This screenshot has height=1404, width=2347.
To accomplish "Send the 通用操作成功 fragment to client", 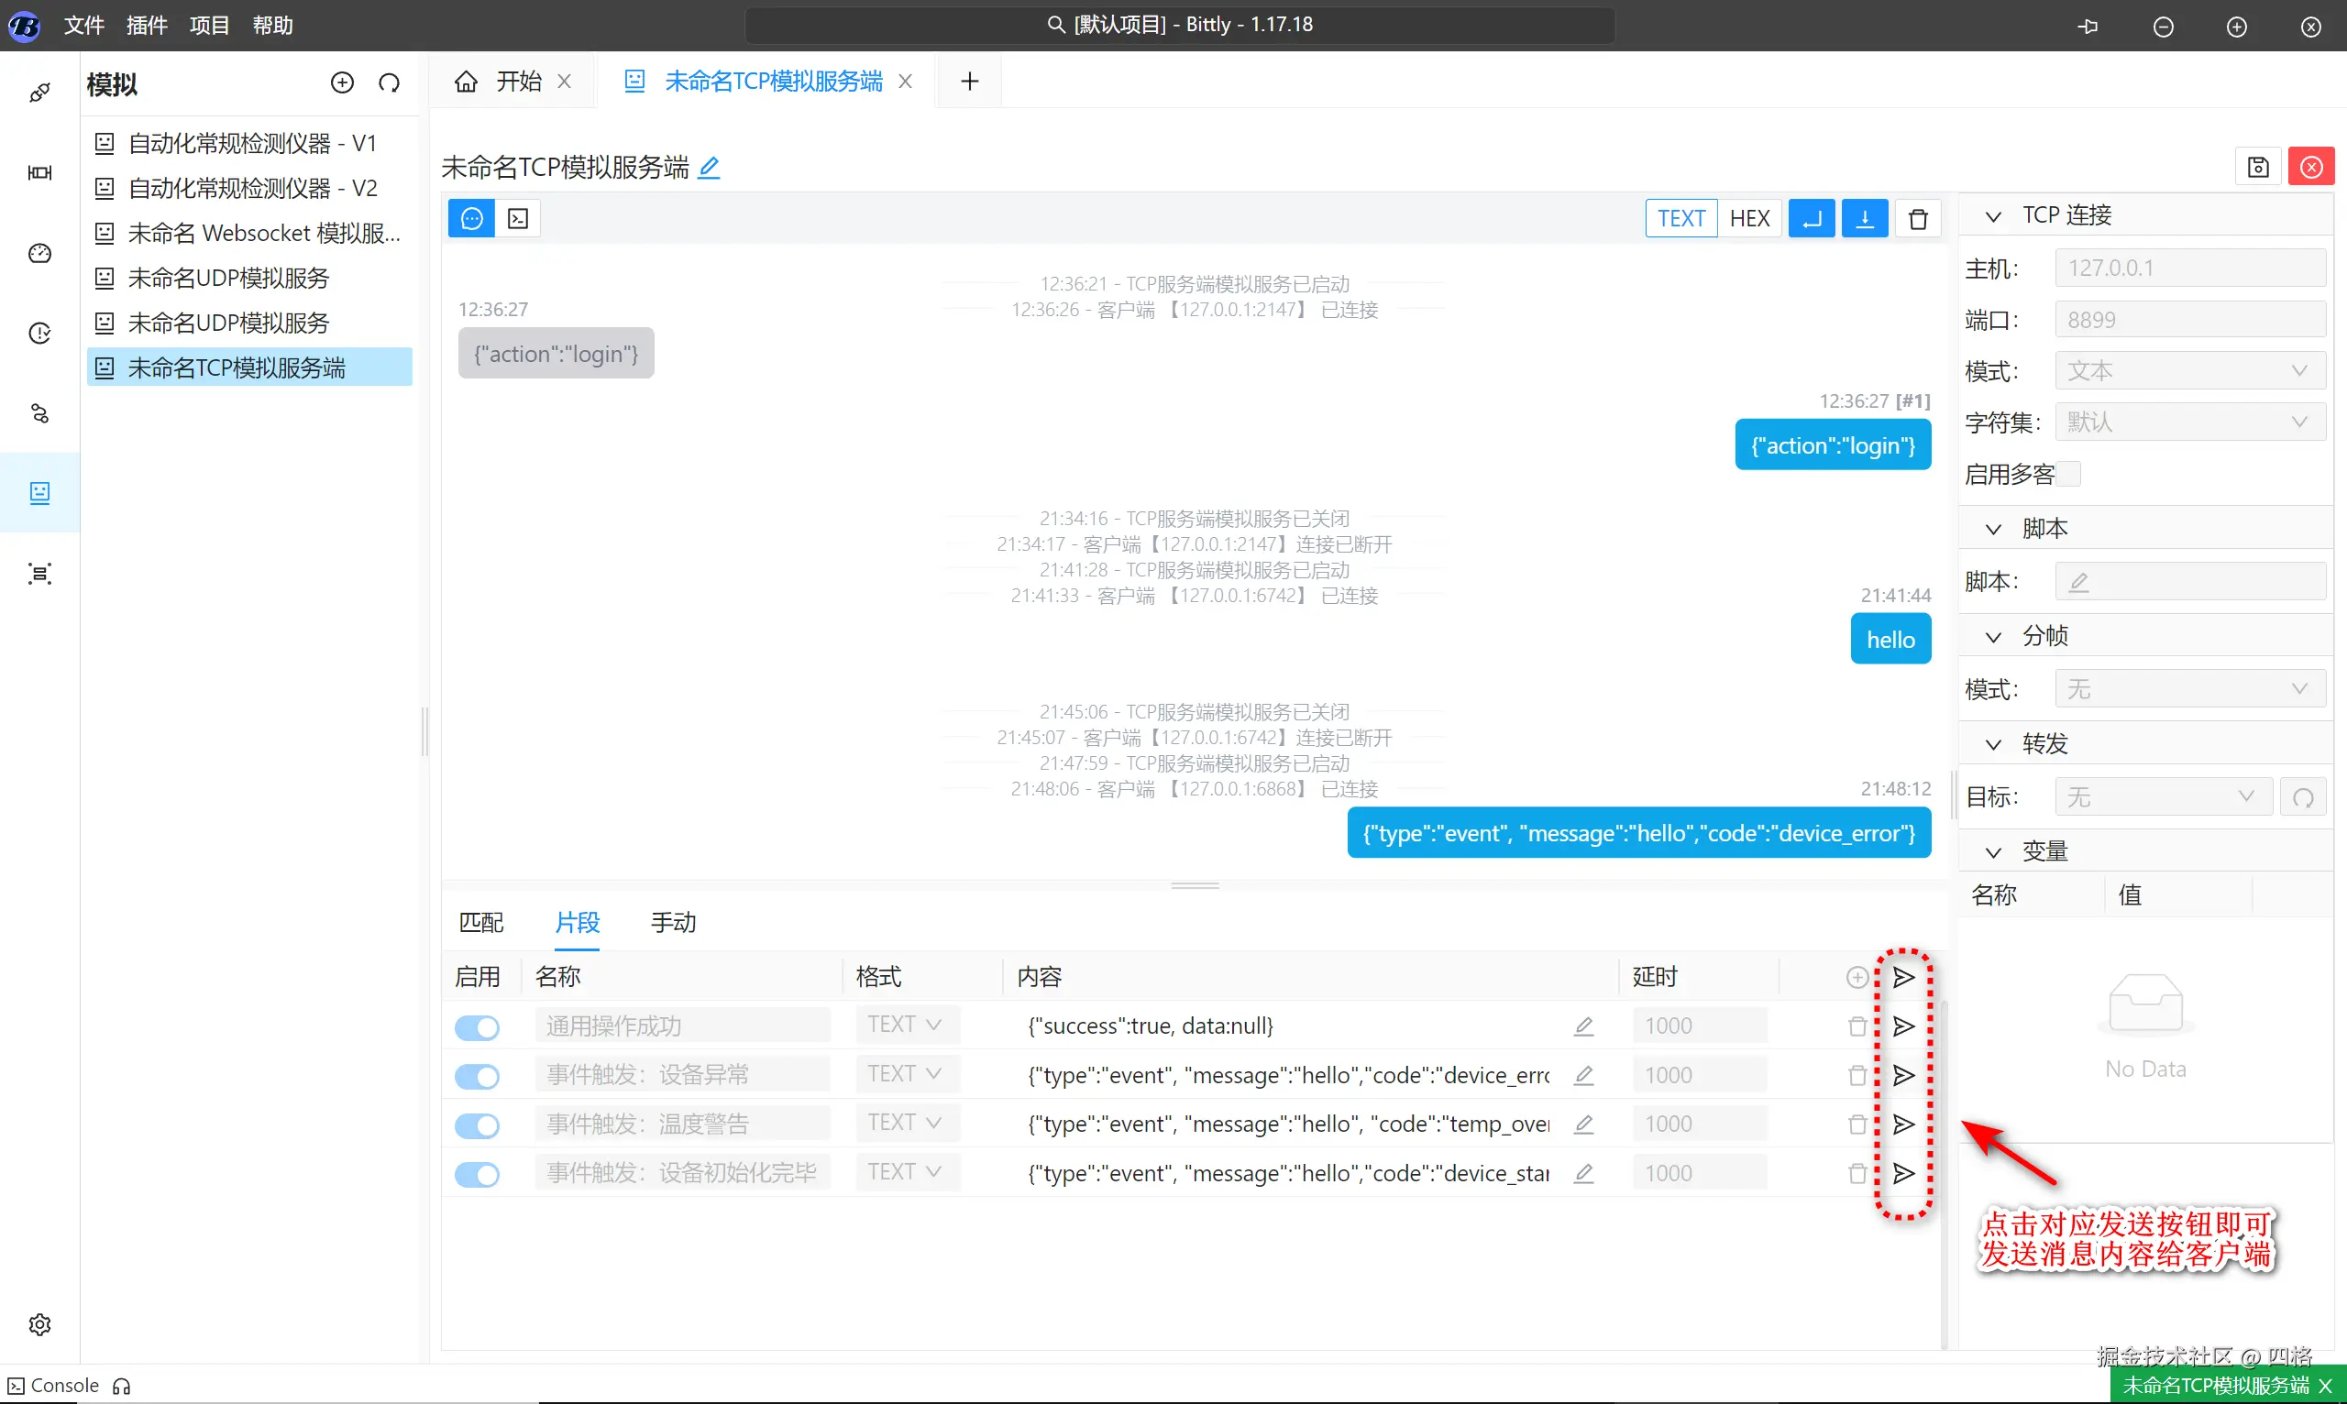I will pyautogui.click(x=1903, y=1026).
